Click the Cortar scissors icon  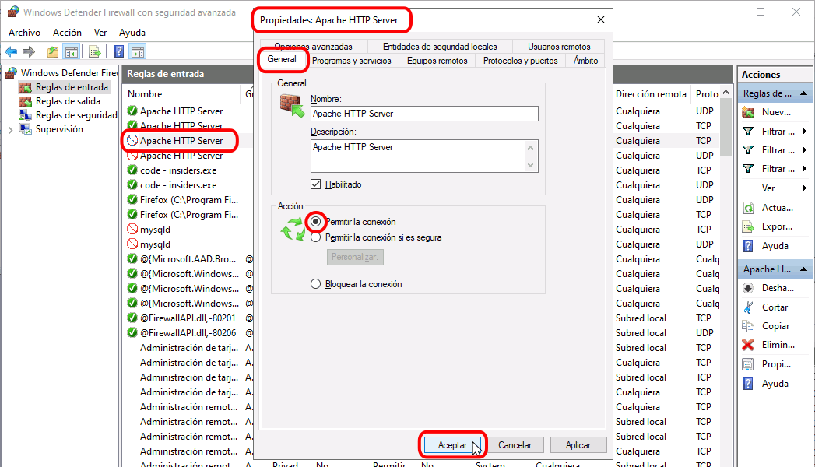pos(748,307)
